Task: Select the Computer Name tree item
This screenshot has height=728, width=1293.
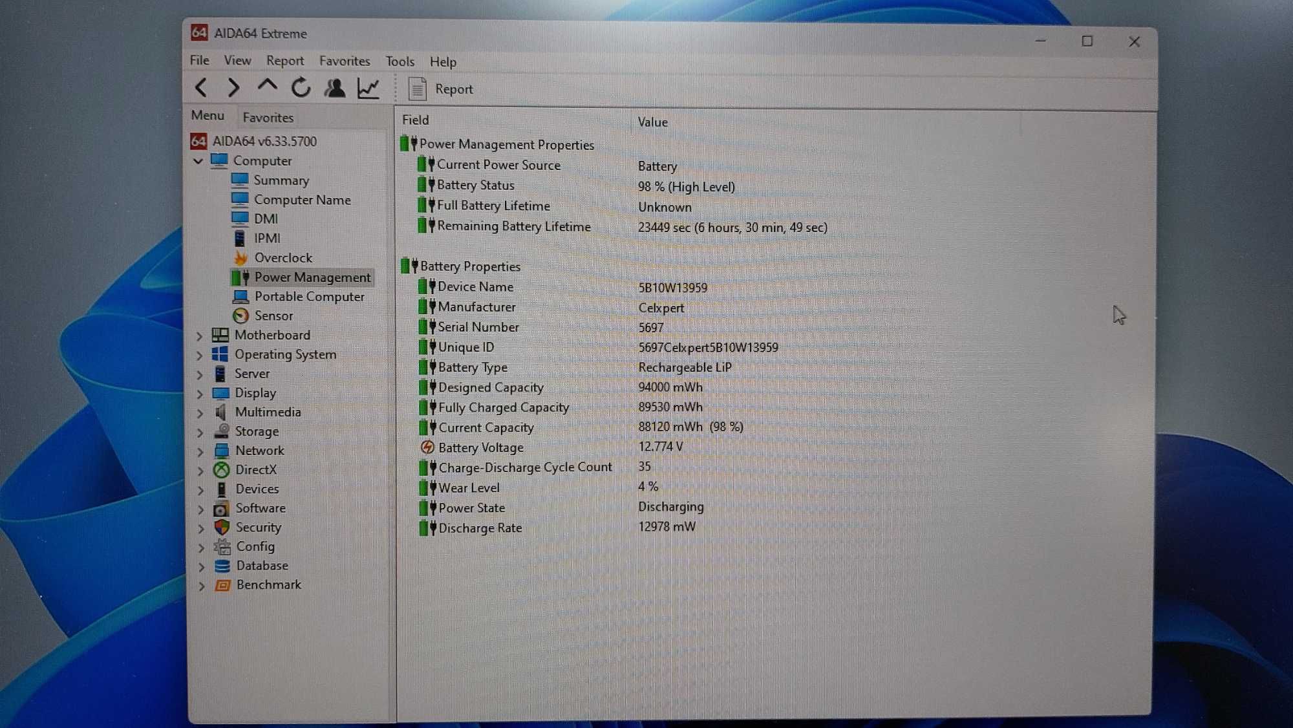Action: pyautogui.click(x=291, y=199)
